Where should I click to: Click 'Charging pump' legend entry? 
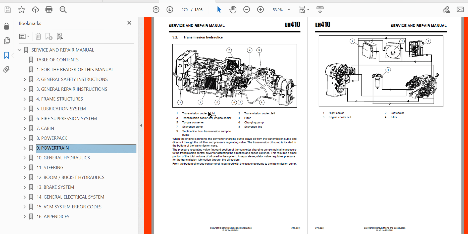pos(254,123)
